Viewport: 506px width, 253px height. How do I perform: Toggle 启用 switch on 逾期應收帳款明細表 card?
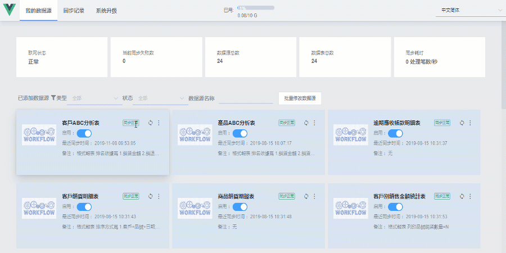395,133
